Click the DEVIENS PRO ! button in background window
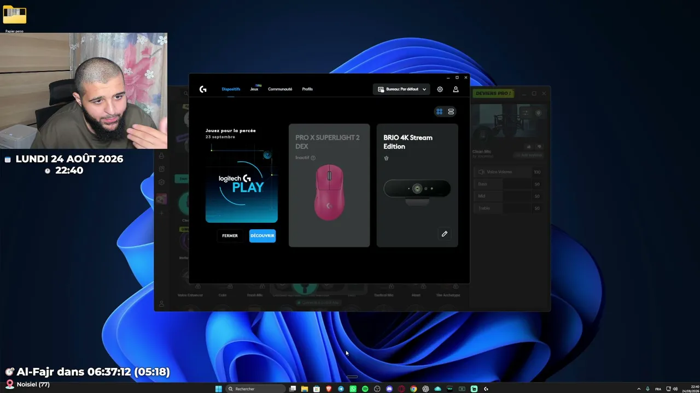Screen dimensions: 700x393 (x=493, y=93)
